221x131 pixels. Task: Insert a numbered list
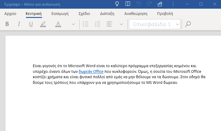coord(98,24)
